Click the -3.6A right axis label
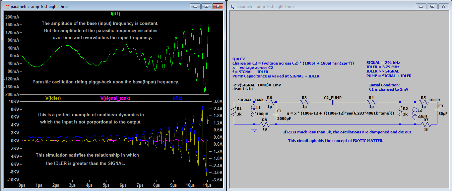The width and height of the screenshot is (452, 191). pyautogui.click(x=217, y=179)
